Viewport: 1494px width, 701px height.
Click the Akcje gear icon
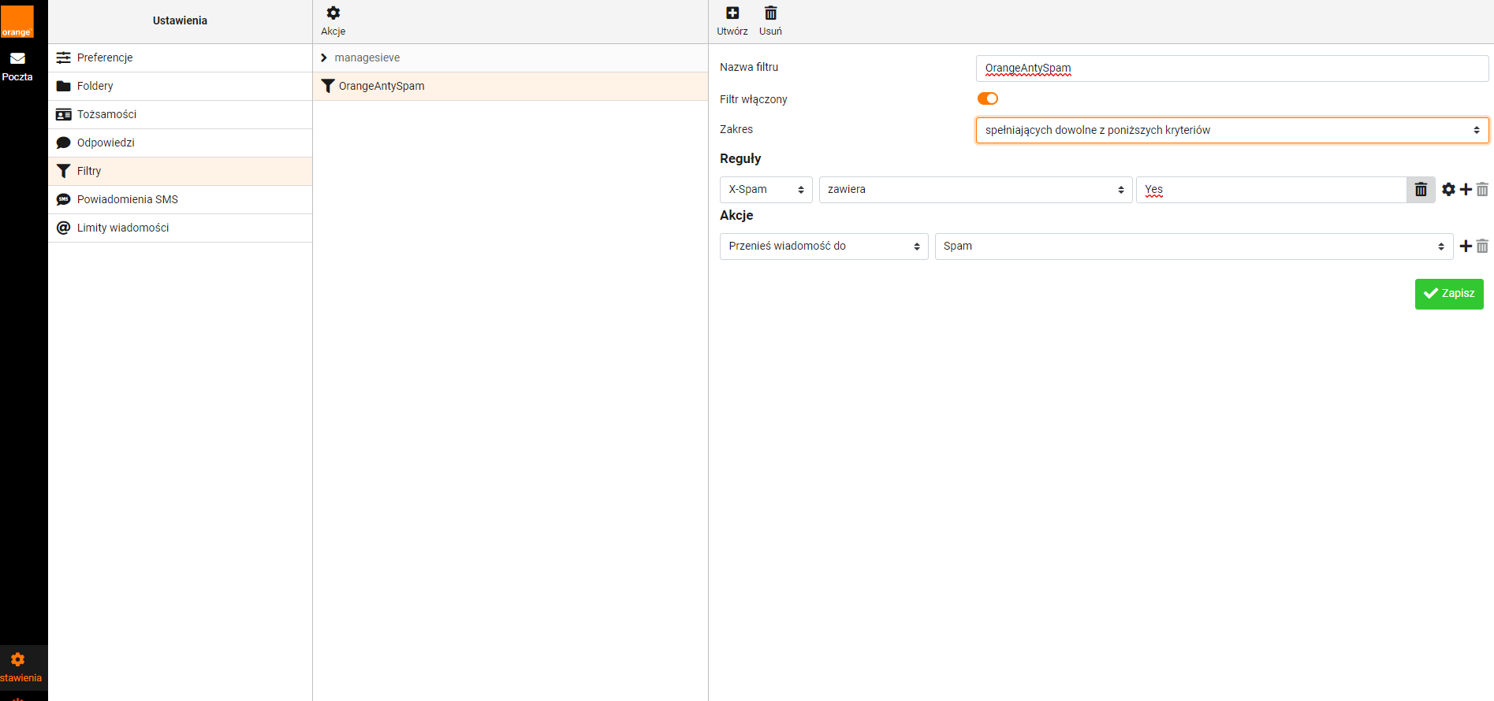[x=333, y=13]
